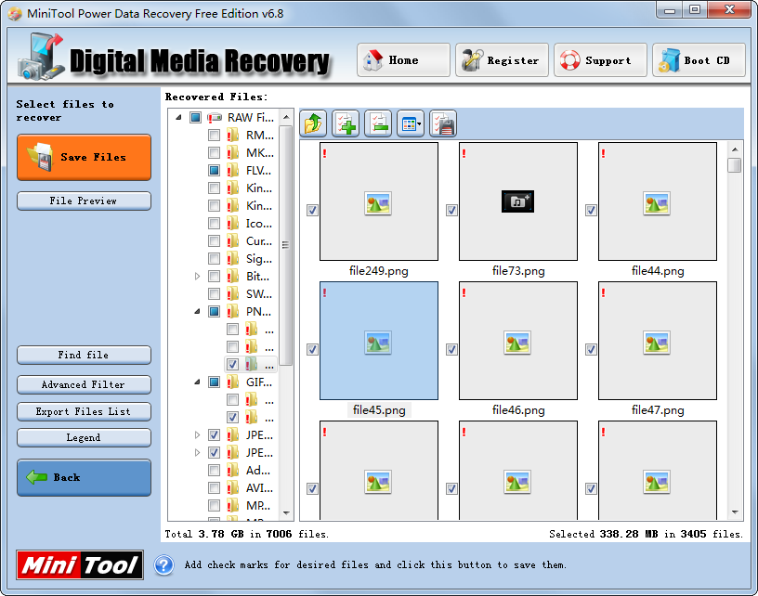Go Back to previous step

(85, 478)
